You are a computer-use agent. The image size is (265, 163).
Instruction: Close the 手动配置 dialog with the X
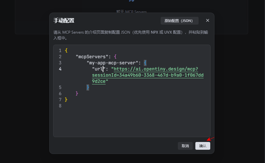coord(208,20)
